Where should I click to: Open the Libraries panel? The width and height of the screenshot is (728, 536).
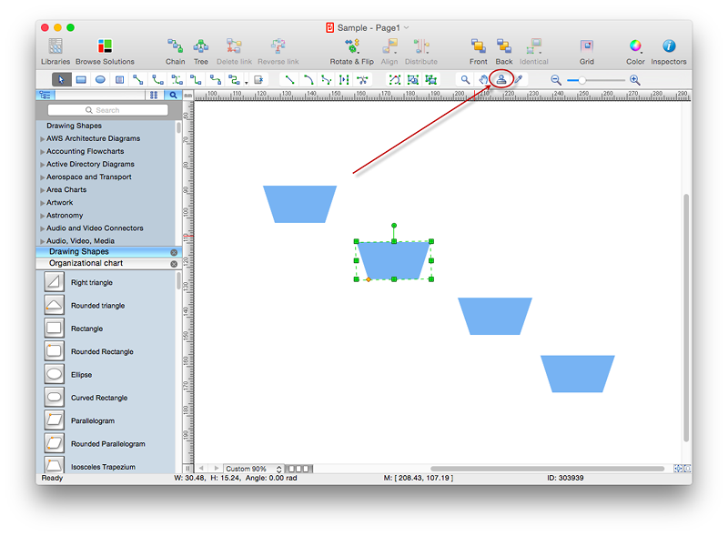tap(56, 52)
